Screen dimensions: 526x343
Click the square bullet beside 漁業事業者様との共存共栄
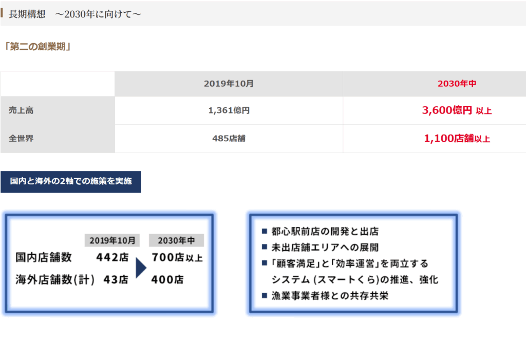pyautogui.click(x=264, y=296)
